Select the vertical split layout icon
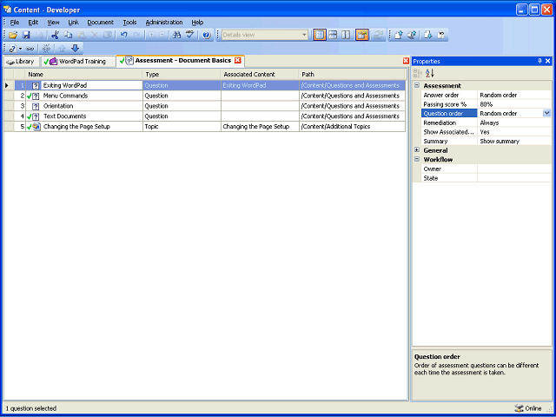The height and width of the screenshot is (417, 556). click(346, 35)
